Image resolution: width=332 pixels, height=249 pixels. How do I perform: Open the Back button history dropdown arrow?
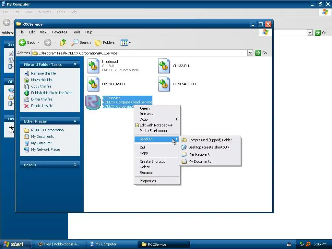[39, 42]
